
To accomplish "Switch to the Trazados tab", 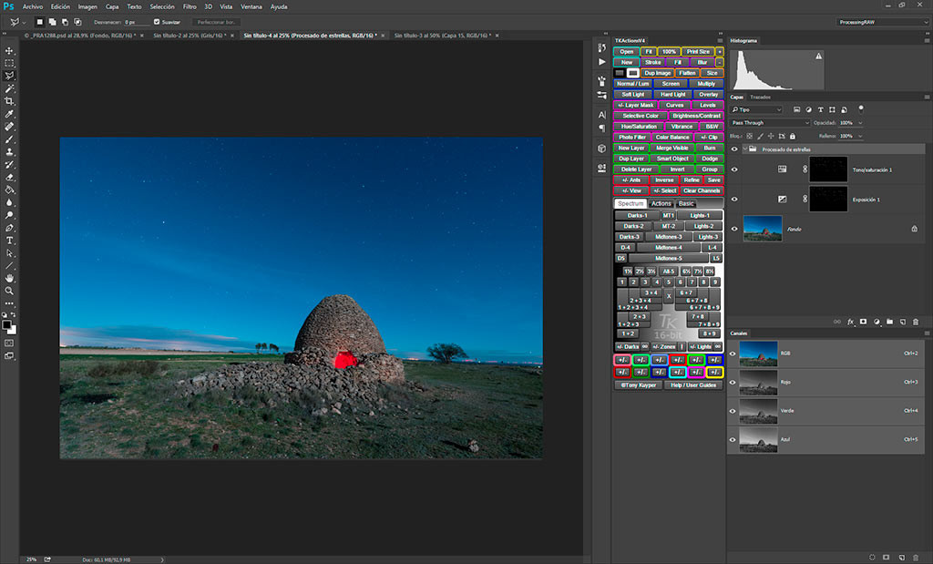I will [x=760, y=97].
